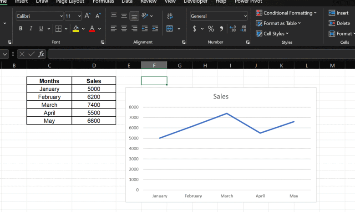
Task: Increase Indent icon
Action: pos(155,29)
